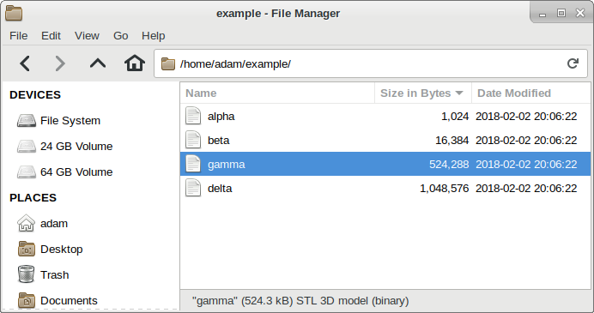The image size is (594, 313).
Task: Open home folder via house icon
Action: (x=135, y=63)
